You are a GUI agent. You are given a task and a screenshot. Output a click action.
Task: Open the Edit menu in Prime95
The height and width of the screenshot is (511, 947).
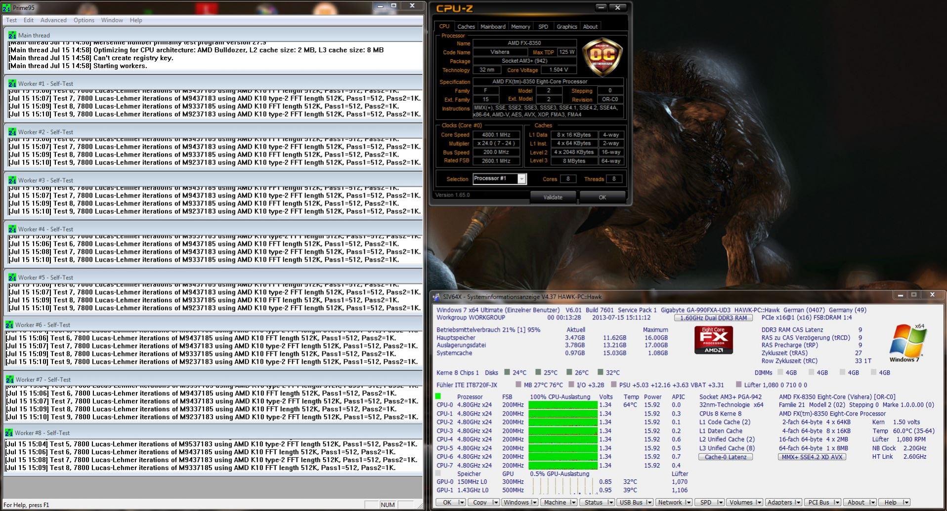coord(29,20)
